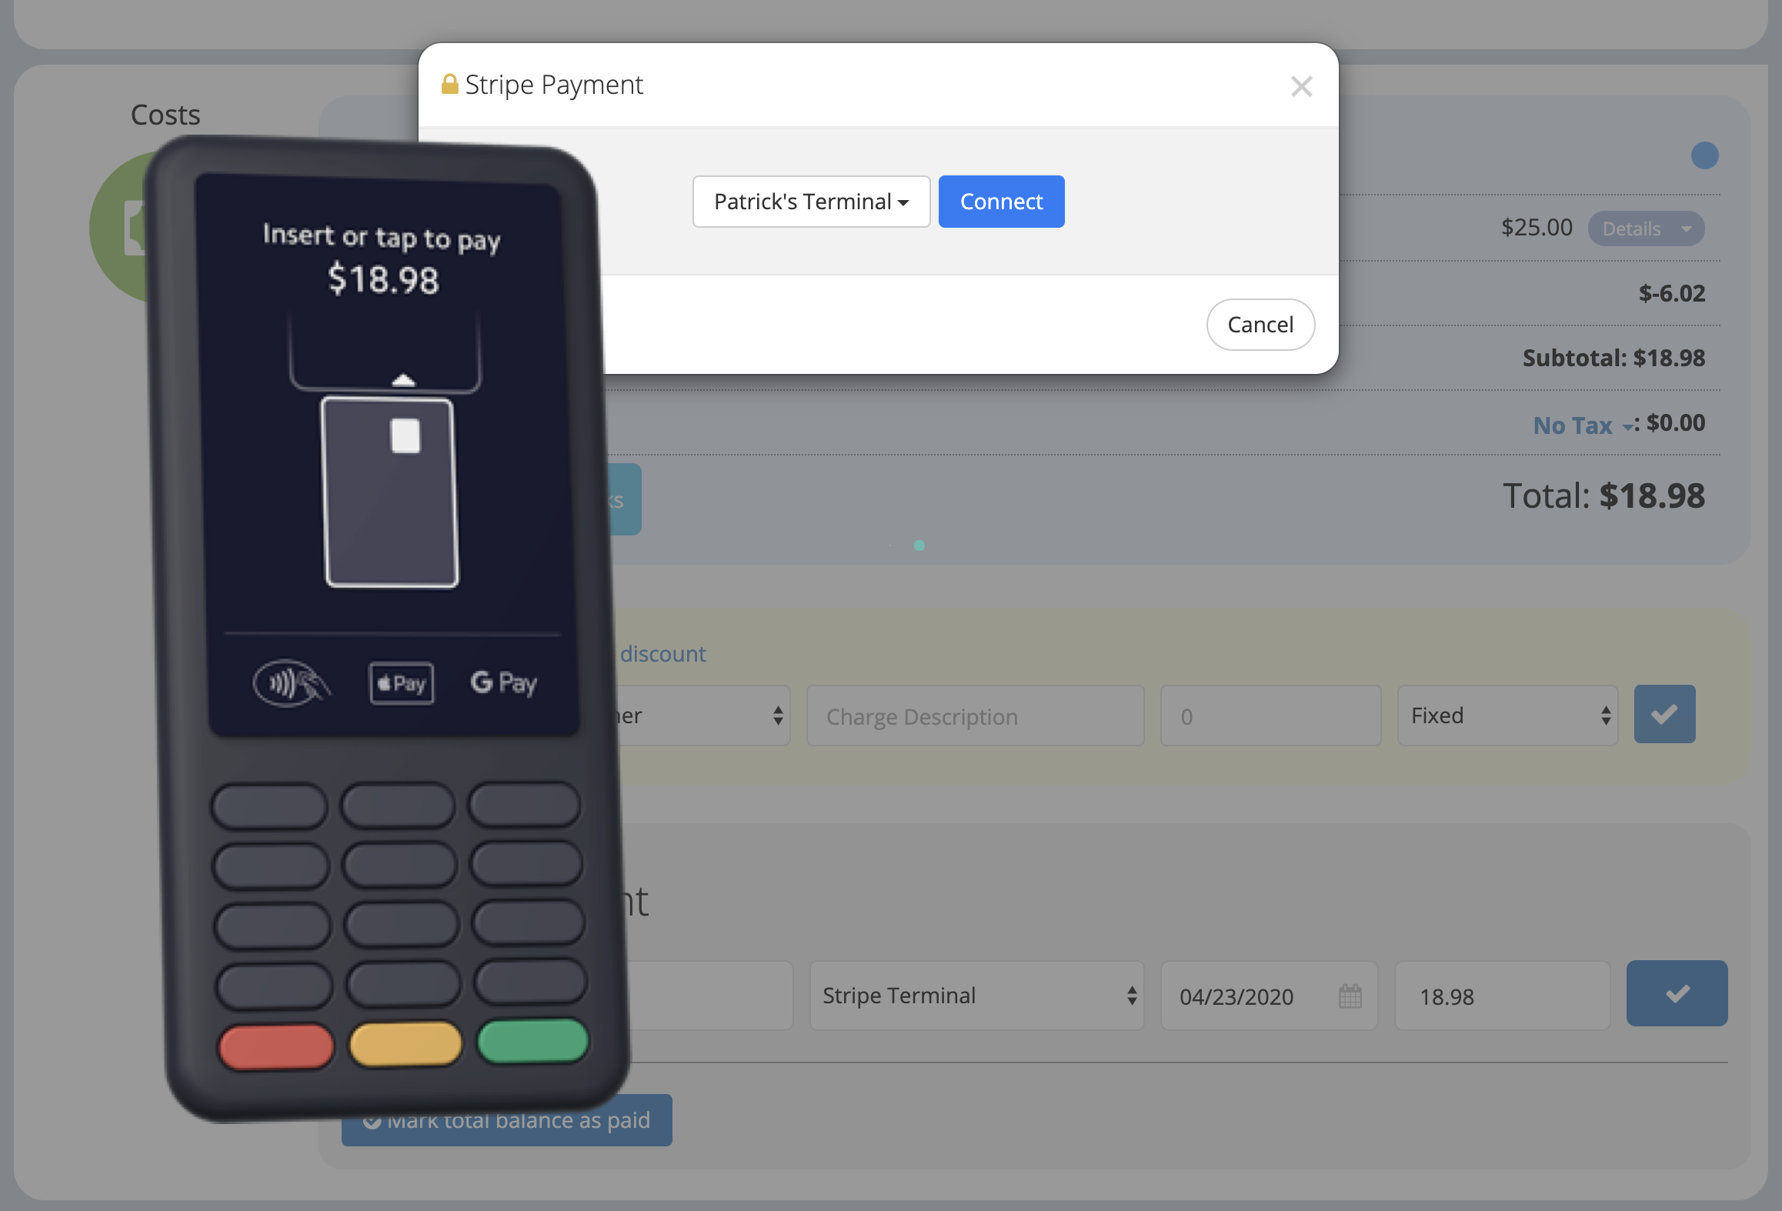Viewport: 1782px width, 1211px height.
Task: Click the Apple Pay logo on terminal screen
Action: [x=402, y=683]
